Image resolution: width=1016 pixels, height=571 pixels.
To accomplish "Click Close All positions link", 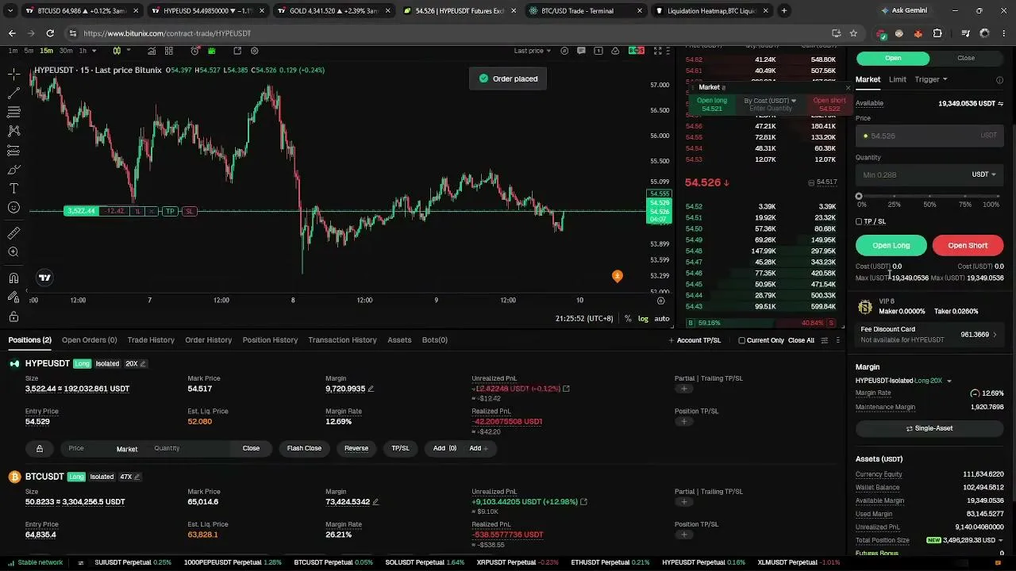I will pyautogui.click(x=801, y=340).
